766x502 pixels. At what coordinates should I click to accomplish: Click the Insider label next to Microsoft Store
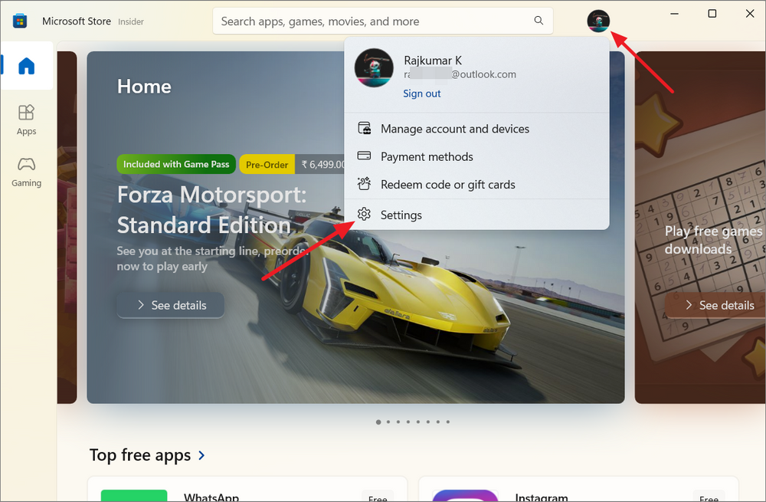click(130, 21)
